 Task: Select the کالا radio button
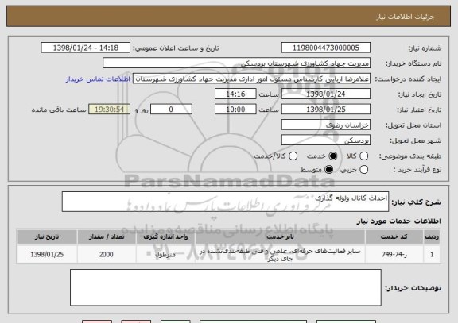pyautogui.click(x=363, y=156)
